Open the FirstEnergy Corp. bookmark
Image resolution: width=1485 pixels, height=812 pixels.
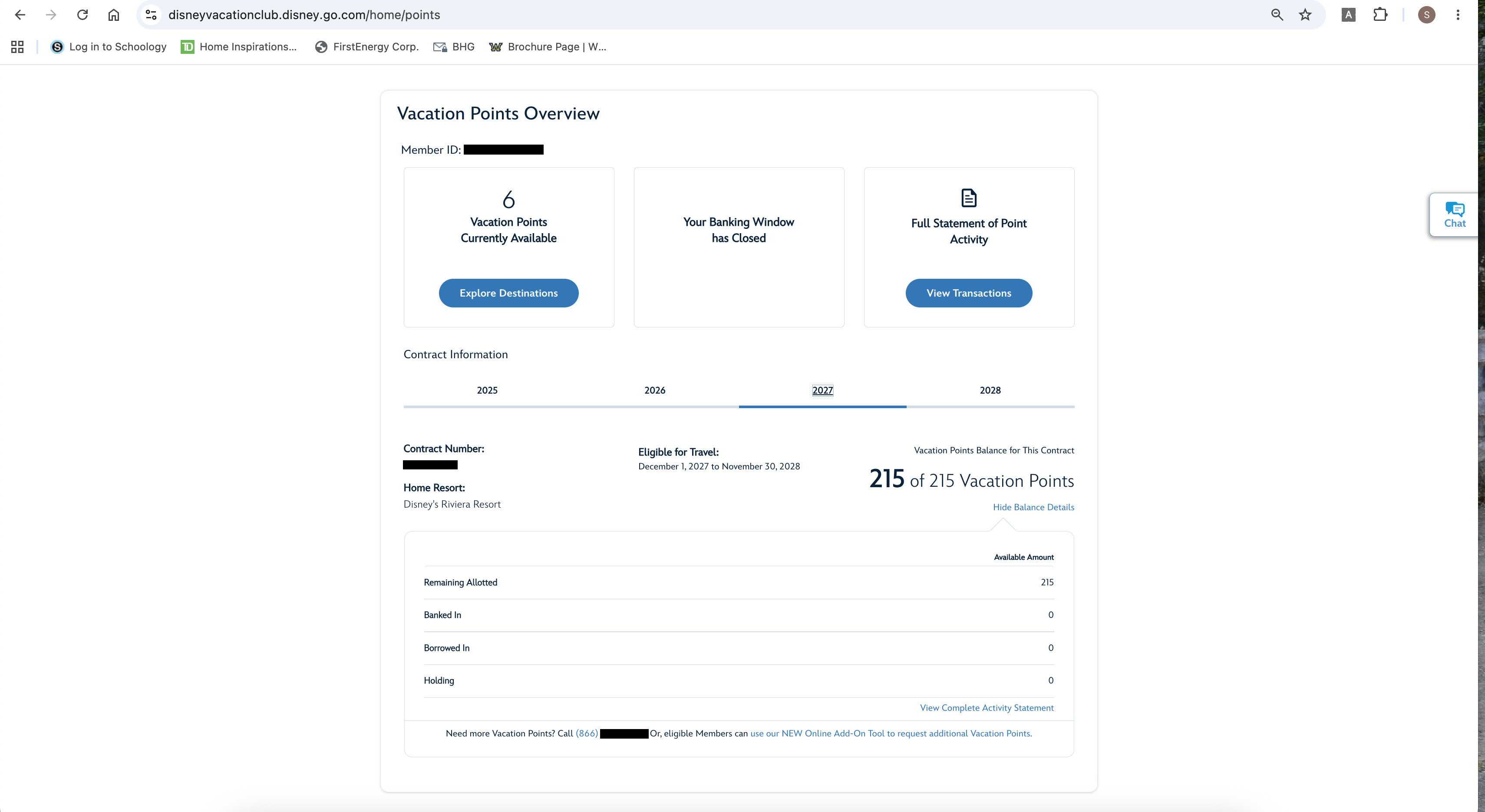coord(366,47)
